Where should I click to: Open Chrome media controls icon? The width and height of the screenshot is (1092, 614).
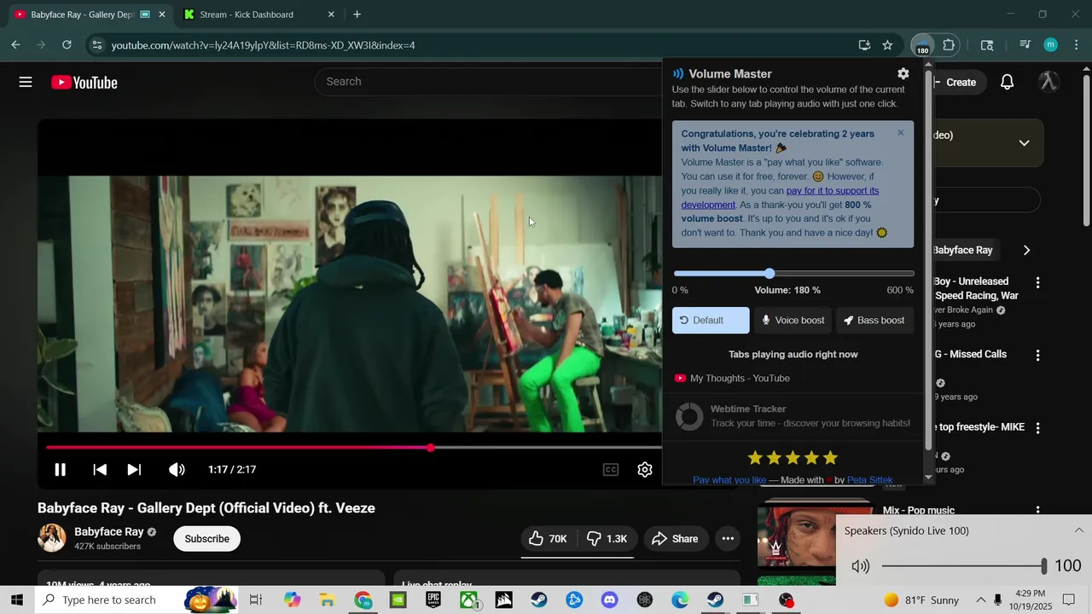(1025, 45)
